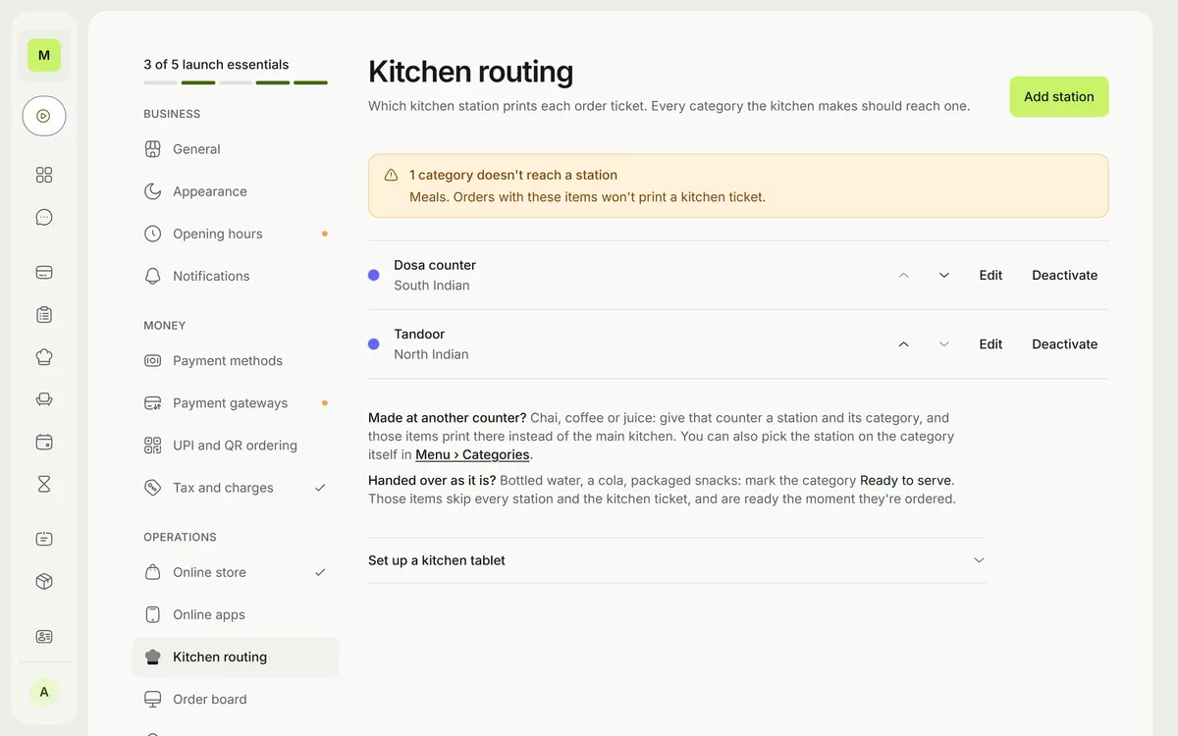Click the circled play icon in the rail
The width and height of the screenshot is (1178, 736).
tap(44, 116)
